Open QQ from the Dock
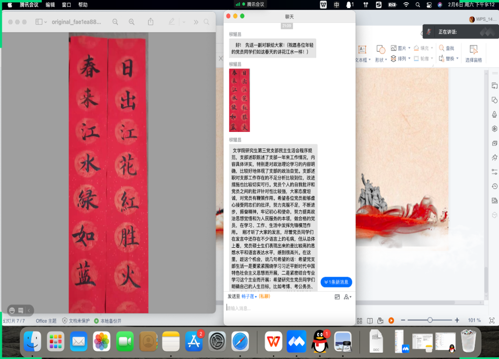This screenshot has height=359, width=499. click(320, 341)
